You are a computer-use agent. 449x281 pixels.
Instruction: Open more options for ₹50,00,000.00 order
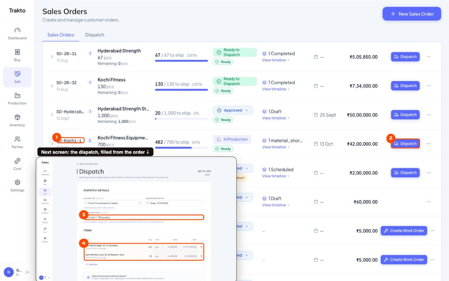coord(429,115)
